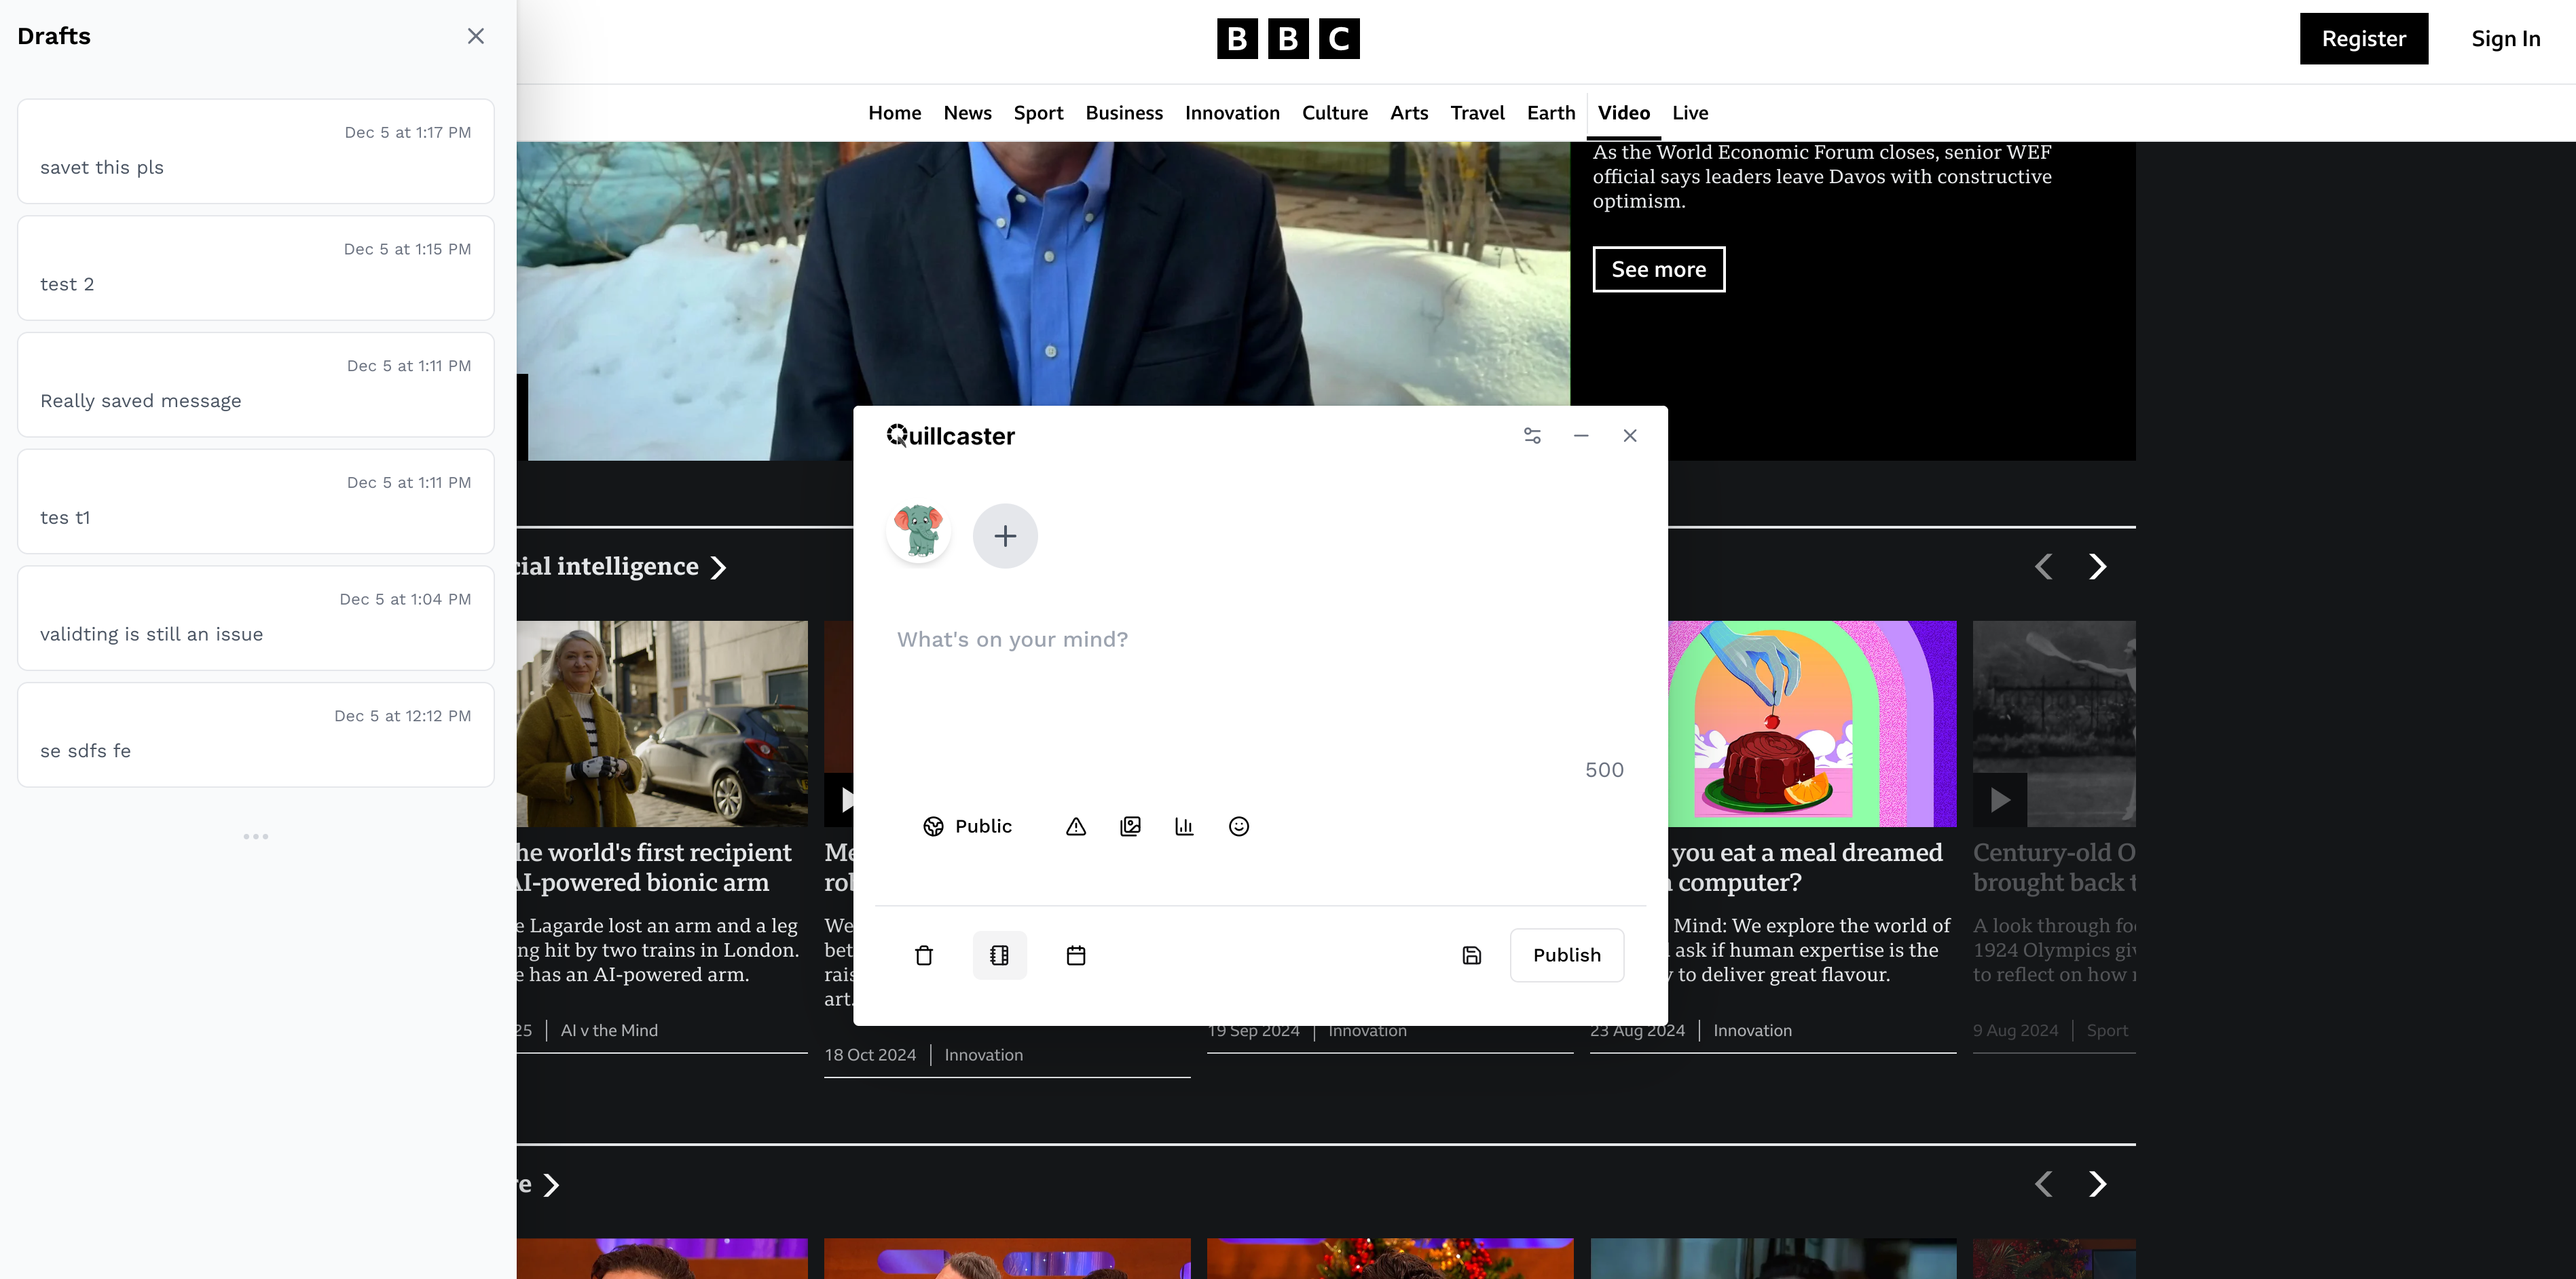
Task: Open the Public visibility selector
Action: pos(967,826)
